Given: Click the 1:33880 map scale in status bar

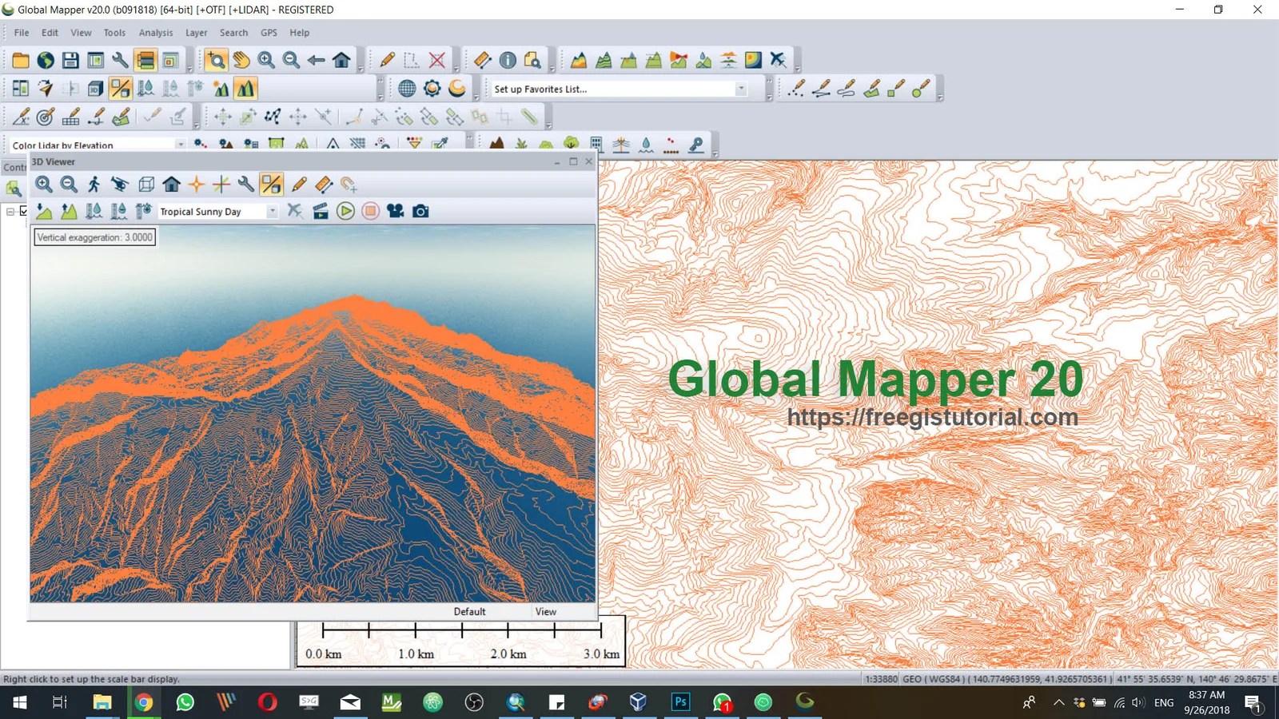Looking at the screenshot, I should 881,679.
